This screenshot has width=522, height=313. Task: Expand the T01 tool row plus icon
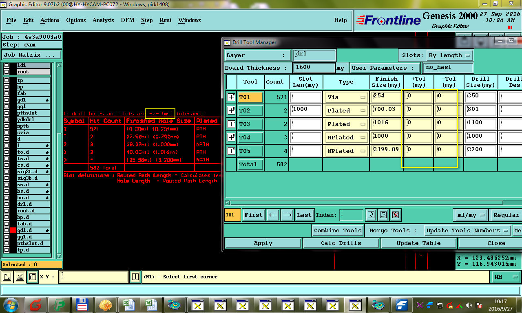[231, 97]
